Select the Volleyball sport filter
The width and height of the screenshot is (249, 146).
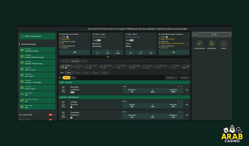tap(135, 67)
